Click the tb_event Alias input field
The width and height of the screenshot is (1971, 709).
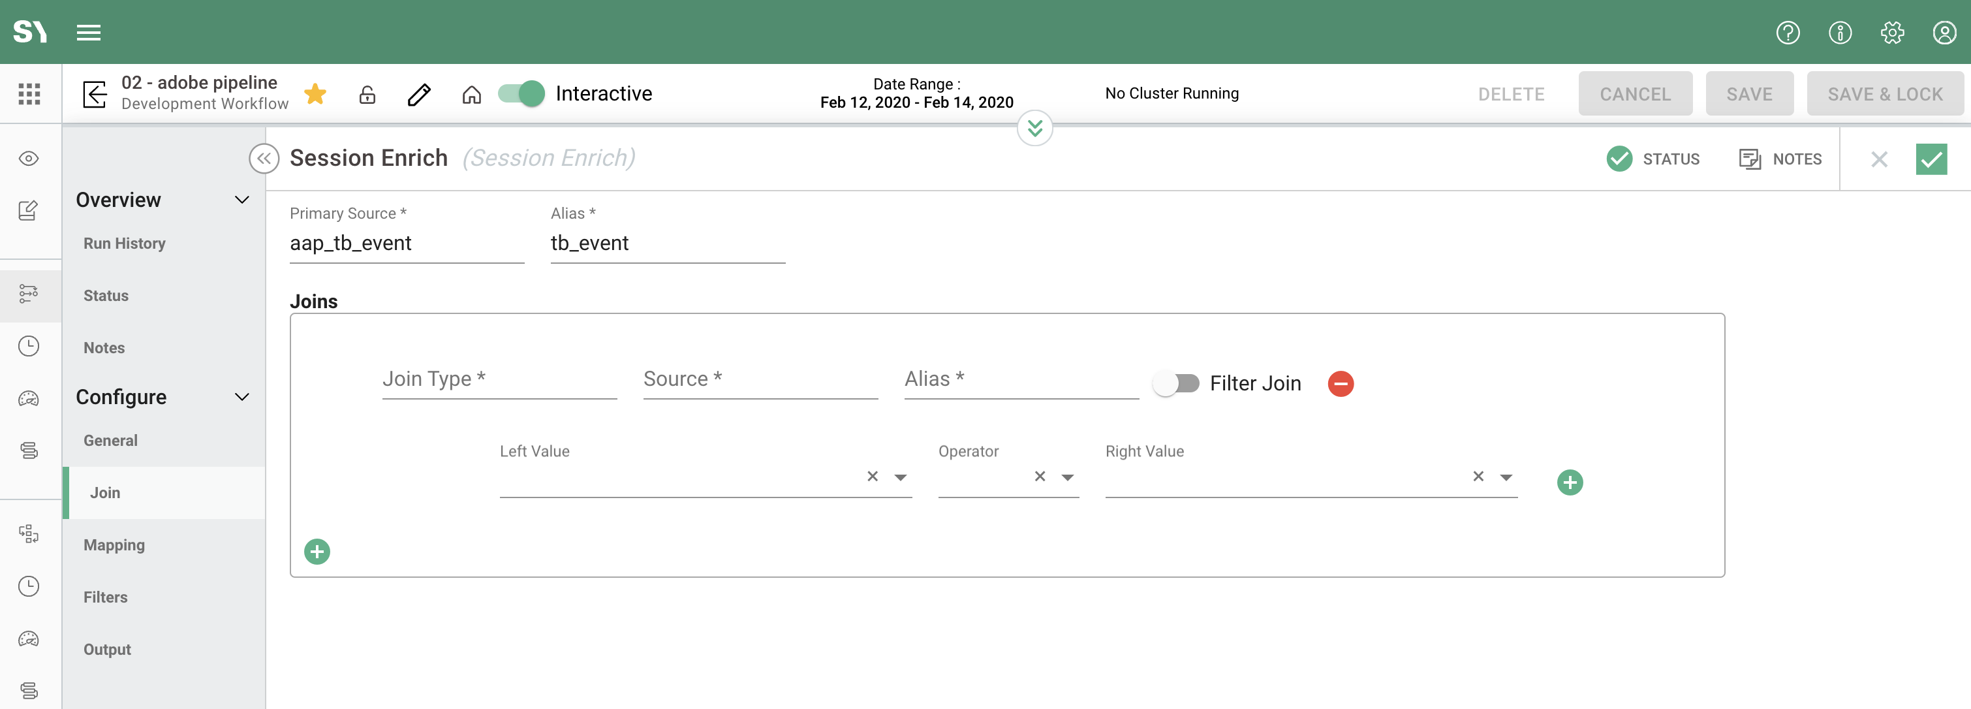tap(666, 244)
